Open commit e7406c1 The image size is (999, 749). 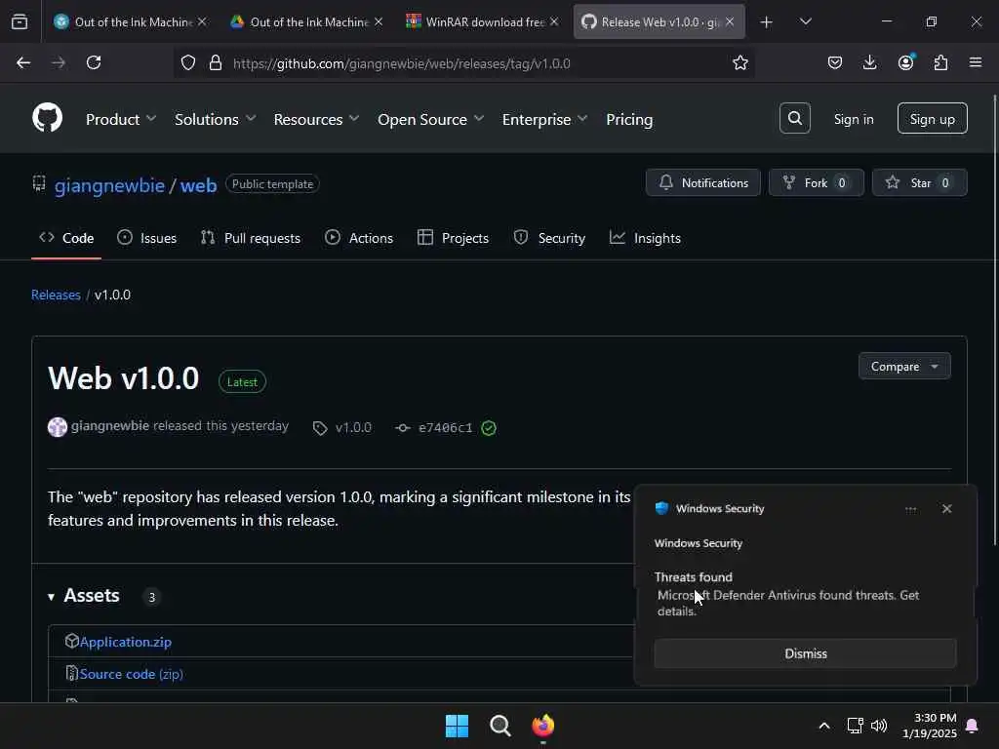pyautogui.click(x=445, y=428)
